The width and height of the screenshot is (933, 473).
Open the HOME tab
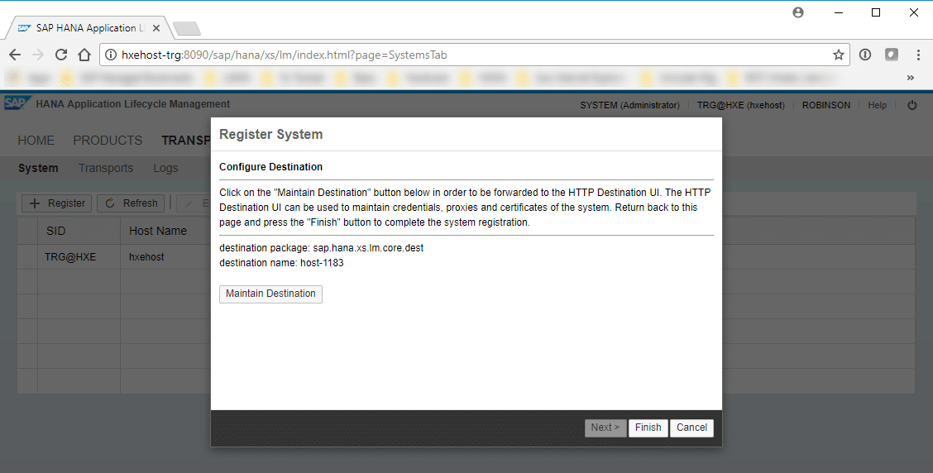pyautogui.click(x=36, y=141)
